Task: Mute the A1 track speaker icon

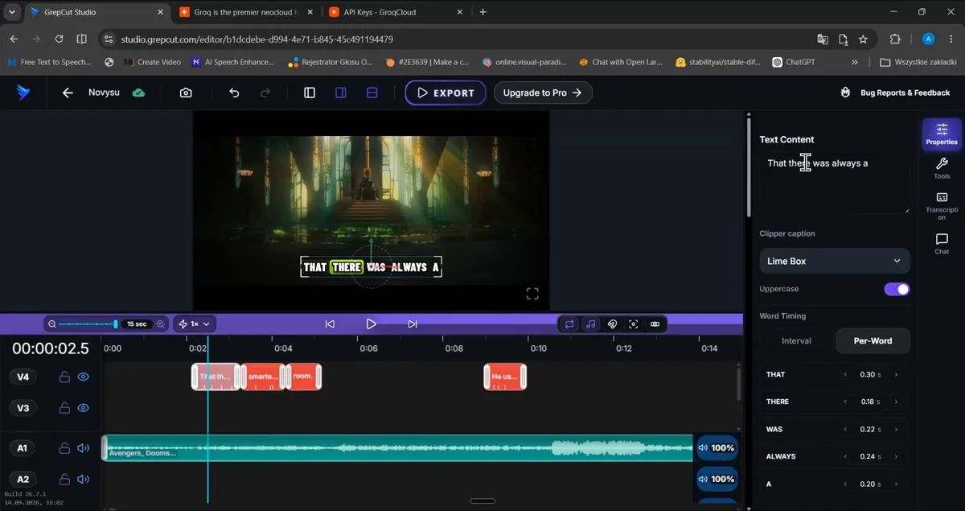Action: [84, 448]
